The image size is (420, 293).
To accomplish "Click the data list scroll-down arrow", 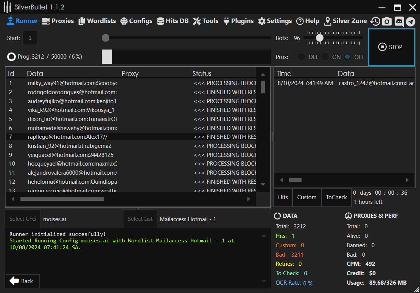I will pos(263,184).
